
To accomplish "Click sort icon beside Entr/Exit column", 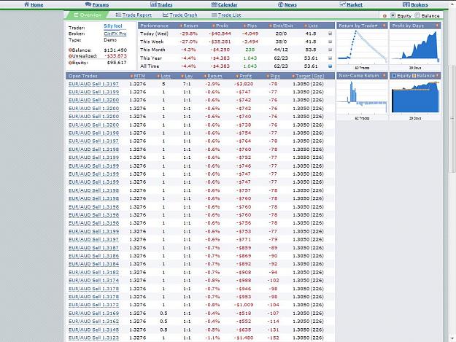I will pos(271,26).
